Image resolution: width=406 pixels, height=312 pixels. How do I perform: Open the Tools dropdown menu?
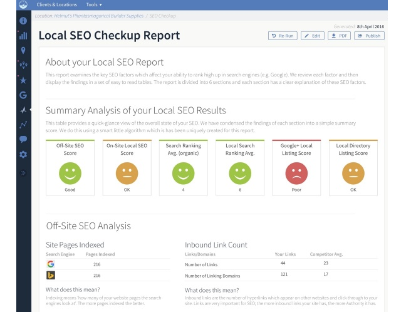point(94,4)
